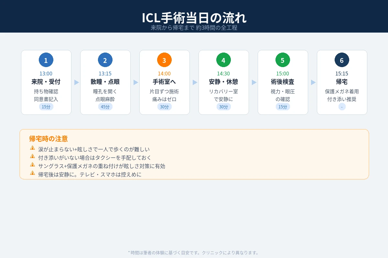The image size is (388, 258).
Task: Click the arrow between 来院・受付 and 散瞳・点眼
Action: pyautogui.click(x=76, y=82)
